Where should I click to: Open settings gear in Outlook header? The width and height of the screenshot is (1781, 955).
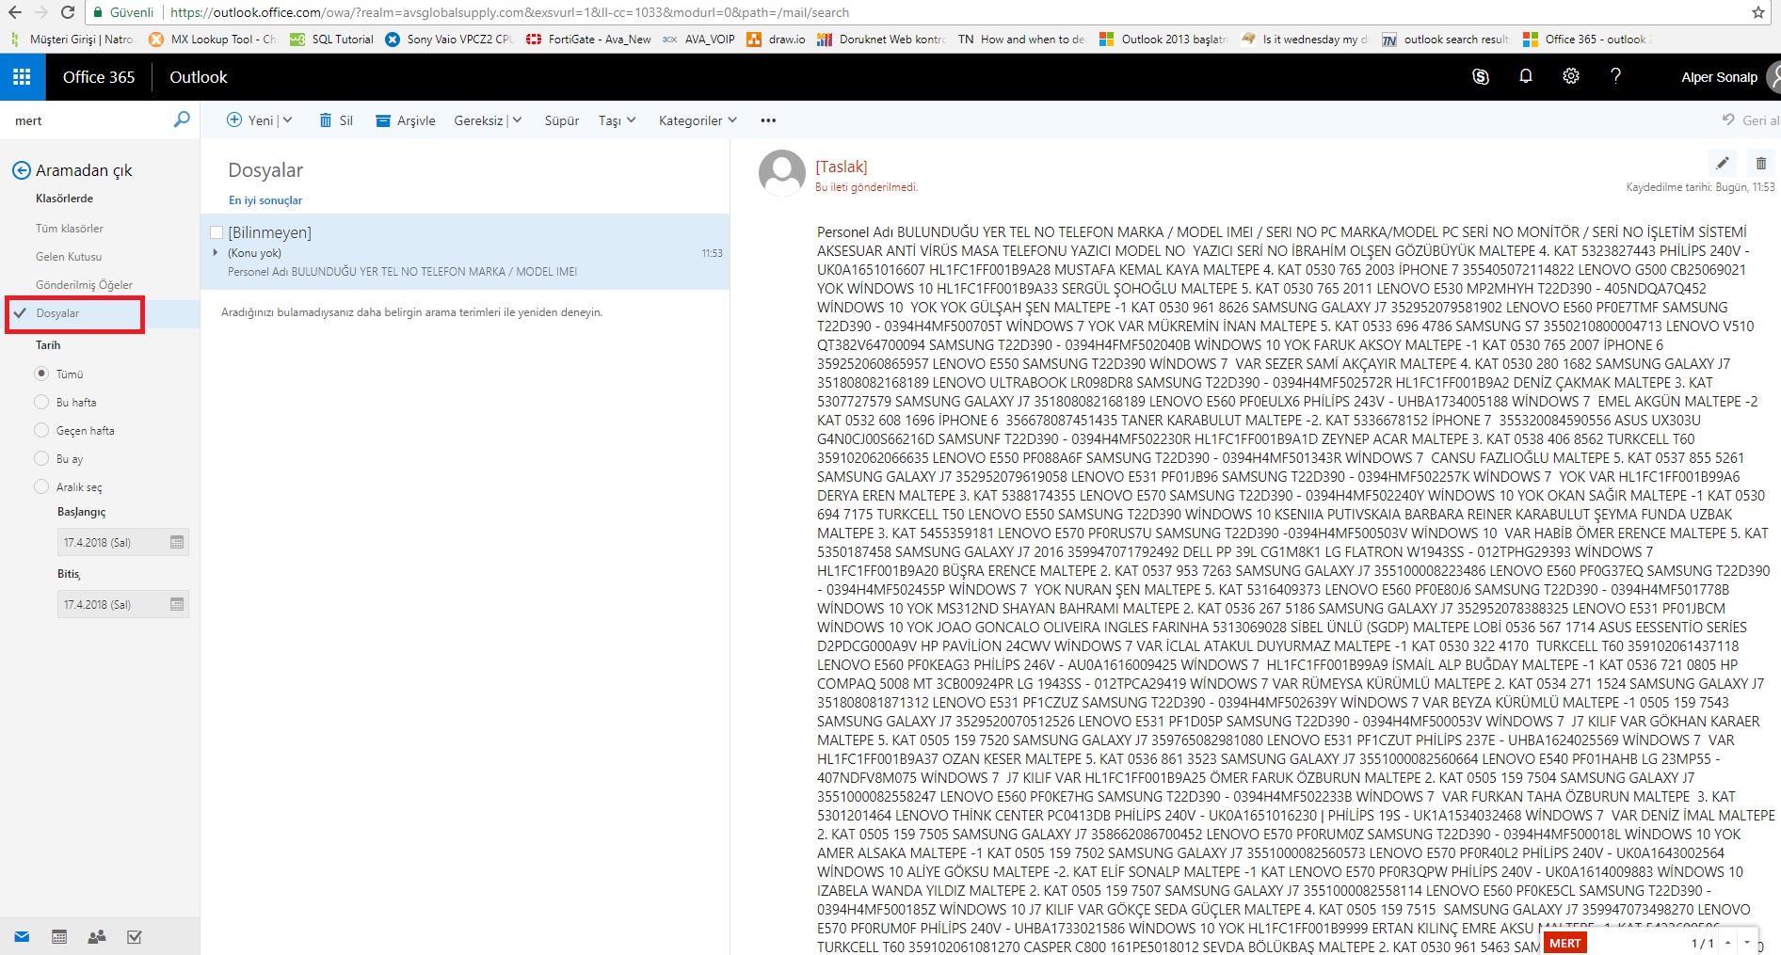pos(1571,77)
